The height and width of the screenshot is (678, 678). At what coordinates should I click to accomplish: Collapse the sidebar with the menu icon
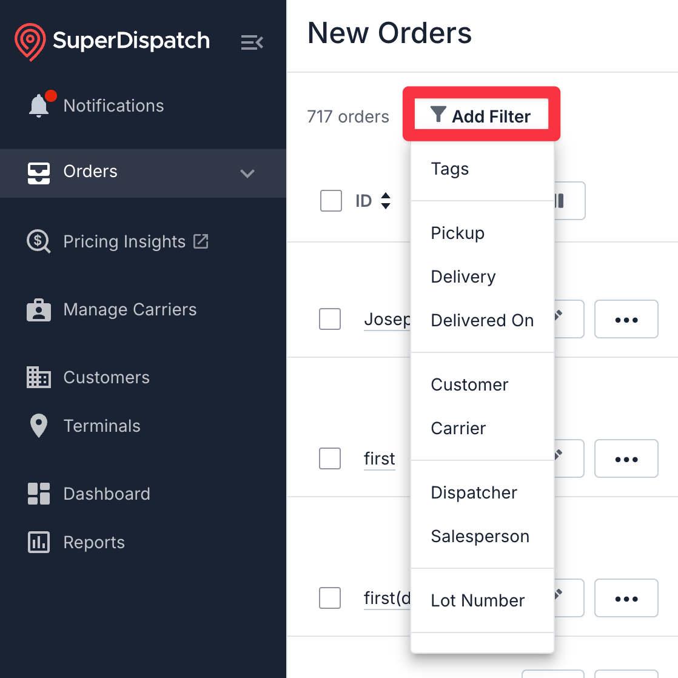252,42
